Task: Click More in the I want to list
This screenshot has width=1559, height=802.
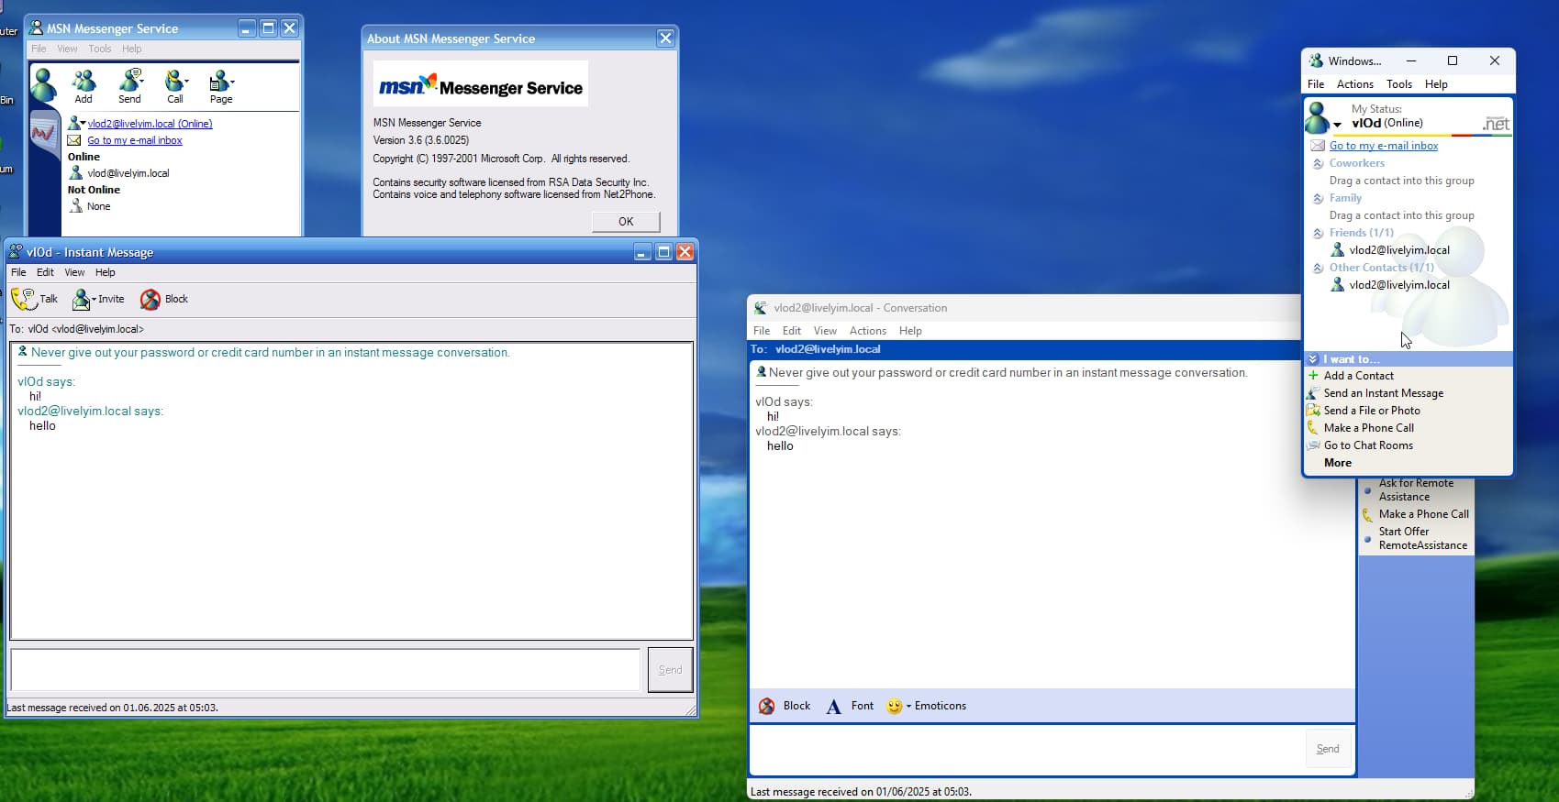Action: (1338, 463)
